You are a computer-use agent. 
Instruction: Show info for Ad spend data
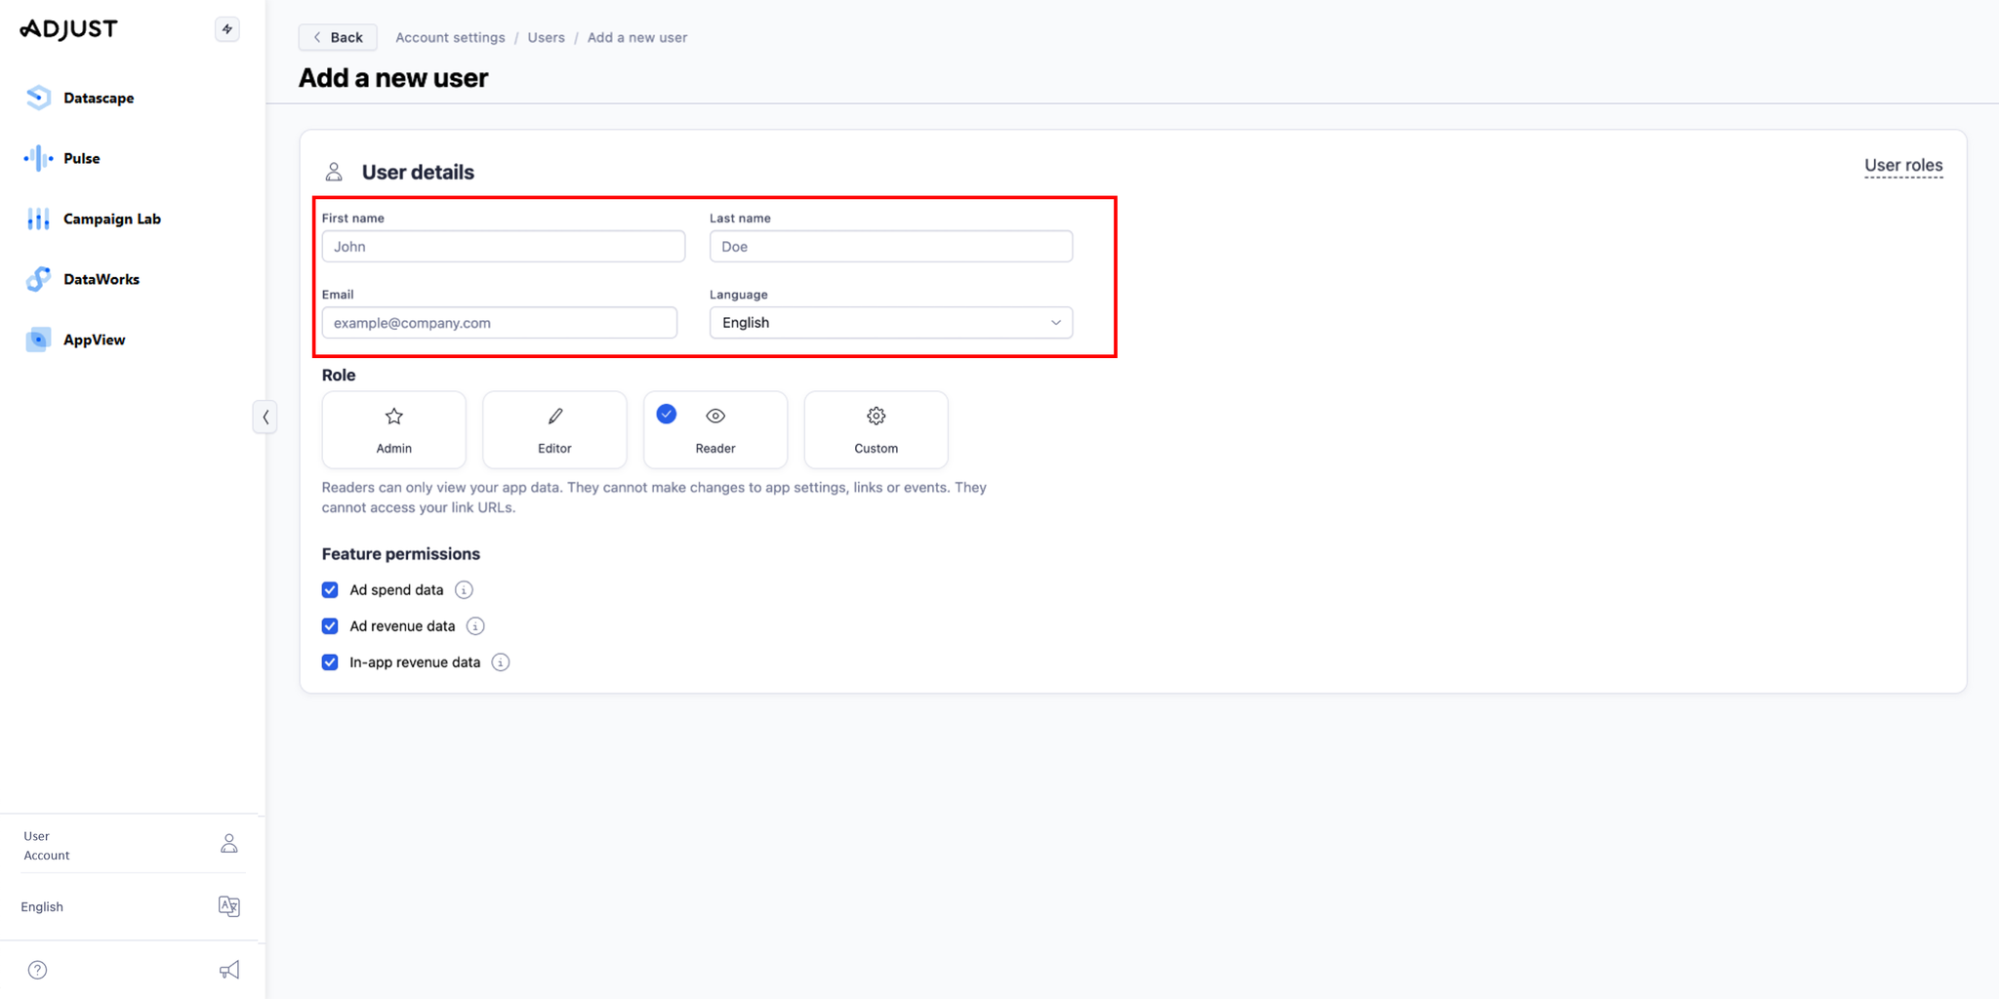coord(464,589)
